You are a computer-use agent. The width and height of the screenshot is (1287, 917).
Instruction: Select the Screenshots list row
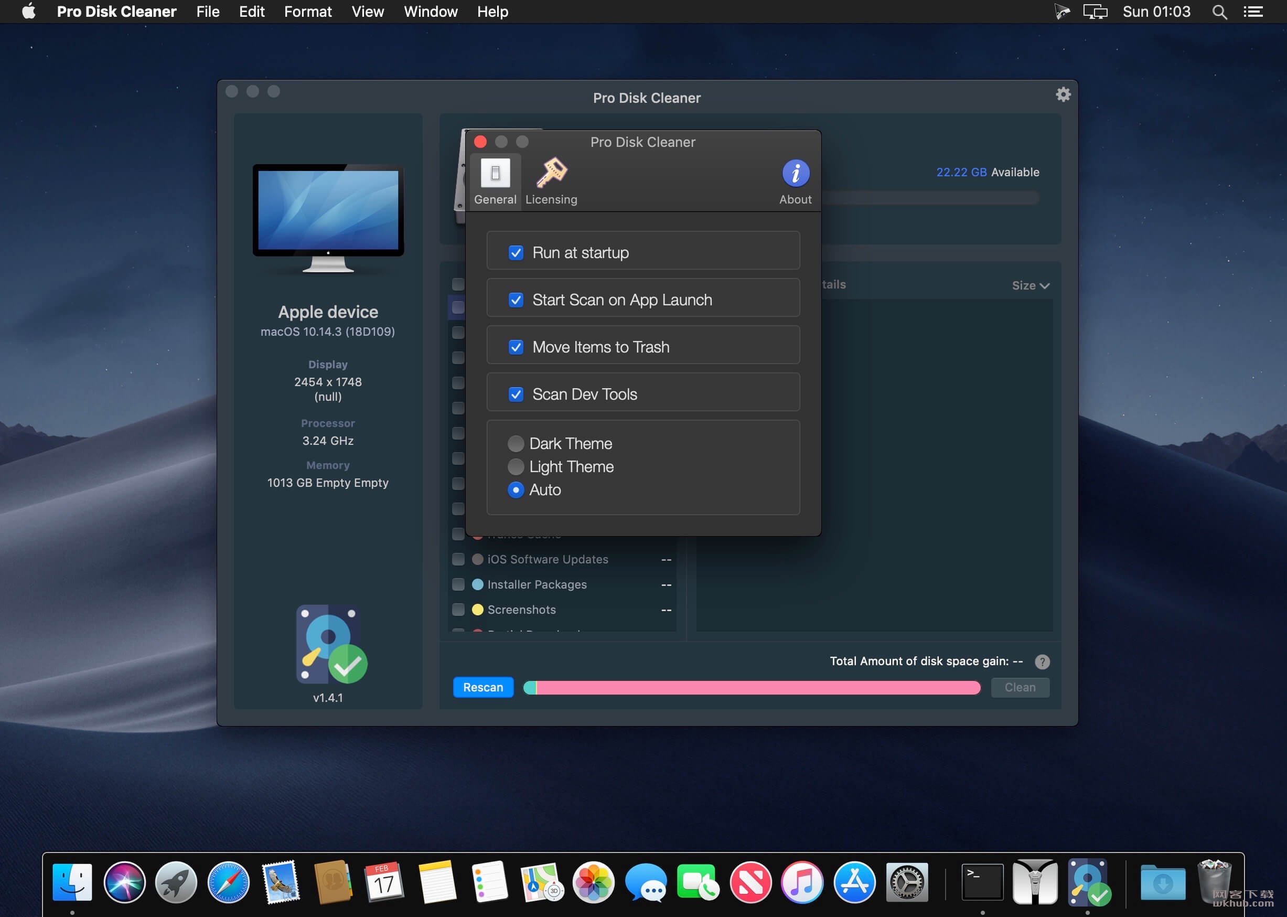562,610
